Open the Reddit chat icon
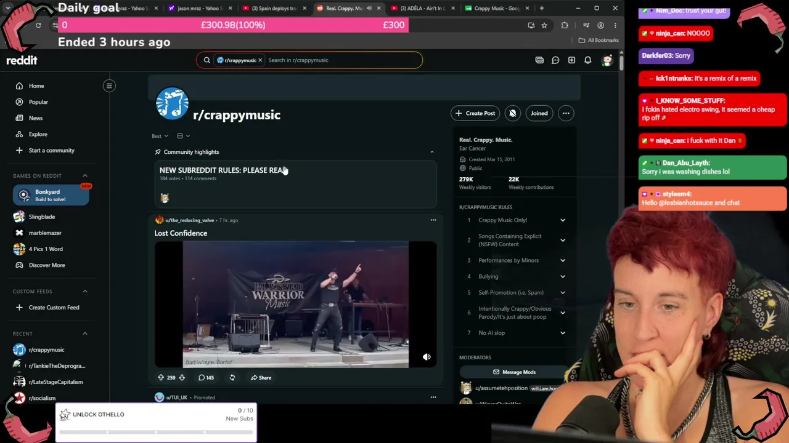 (555, 60)
